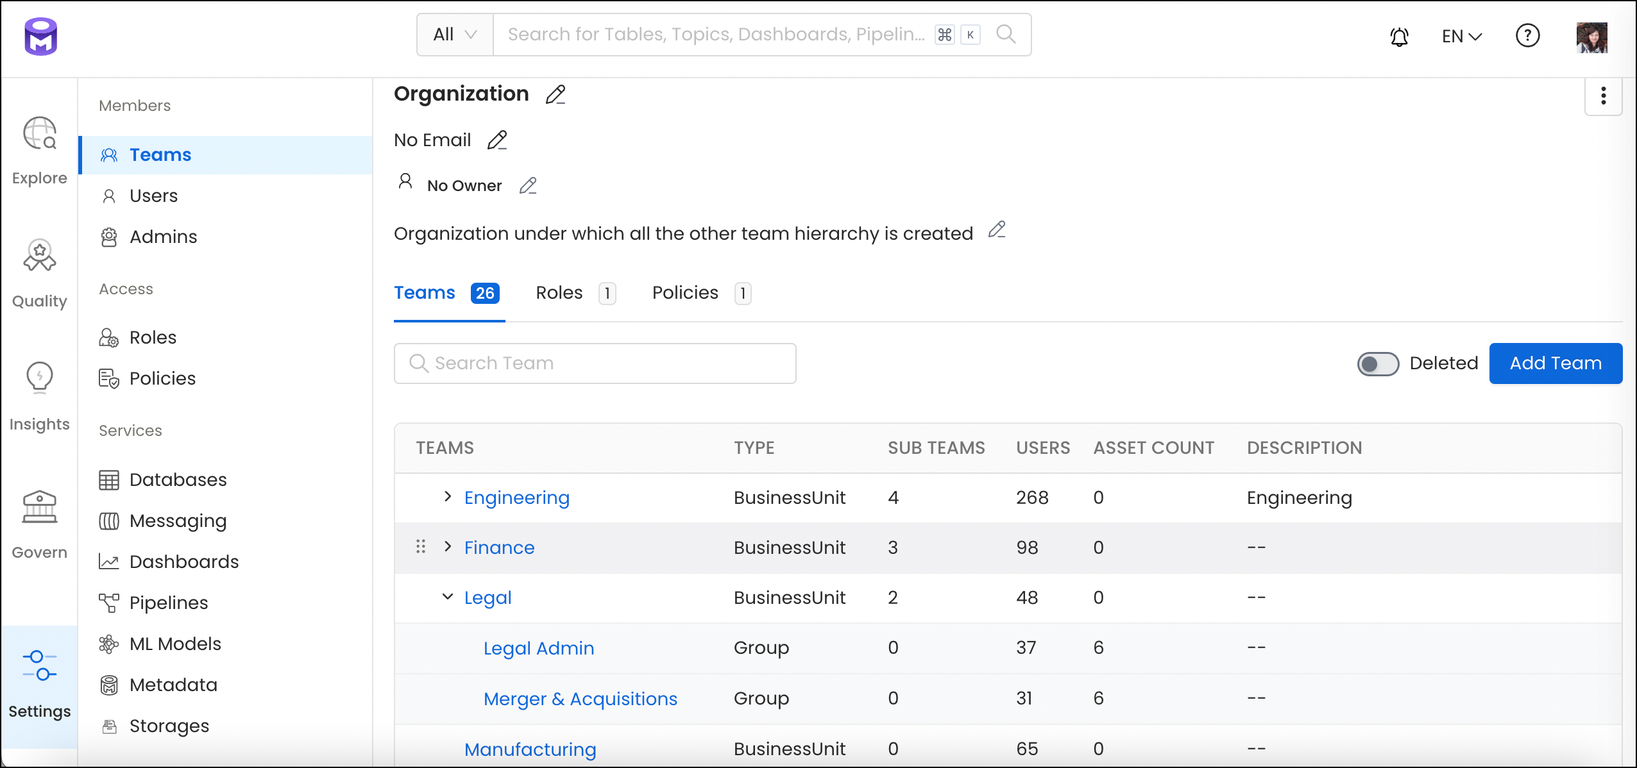The image size is (1637, 768).
Task: Select Teams in the Members sidebar
Action: coord(226,154)
